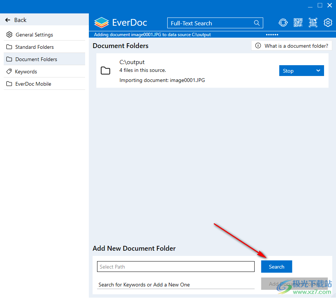Click the Select Path input field
Image resolution: width=336 pixels, height=298 pixels.
tap(176, 267)
